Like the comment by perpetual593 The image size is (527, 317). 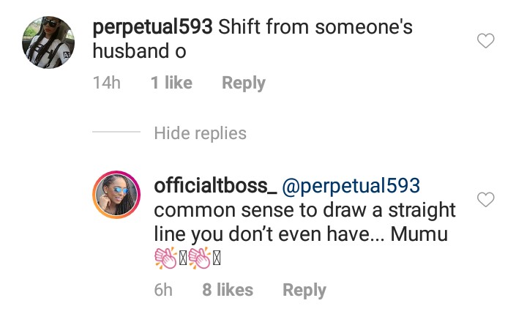click(485, 42)
